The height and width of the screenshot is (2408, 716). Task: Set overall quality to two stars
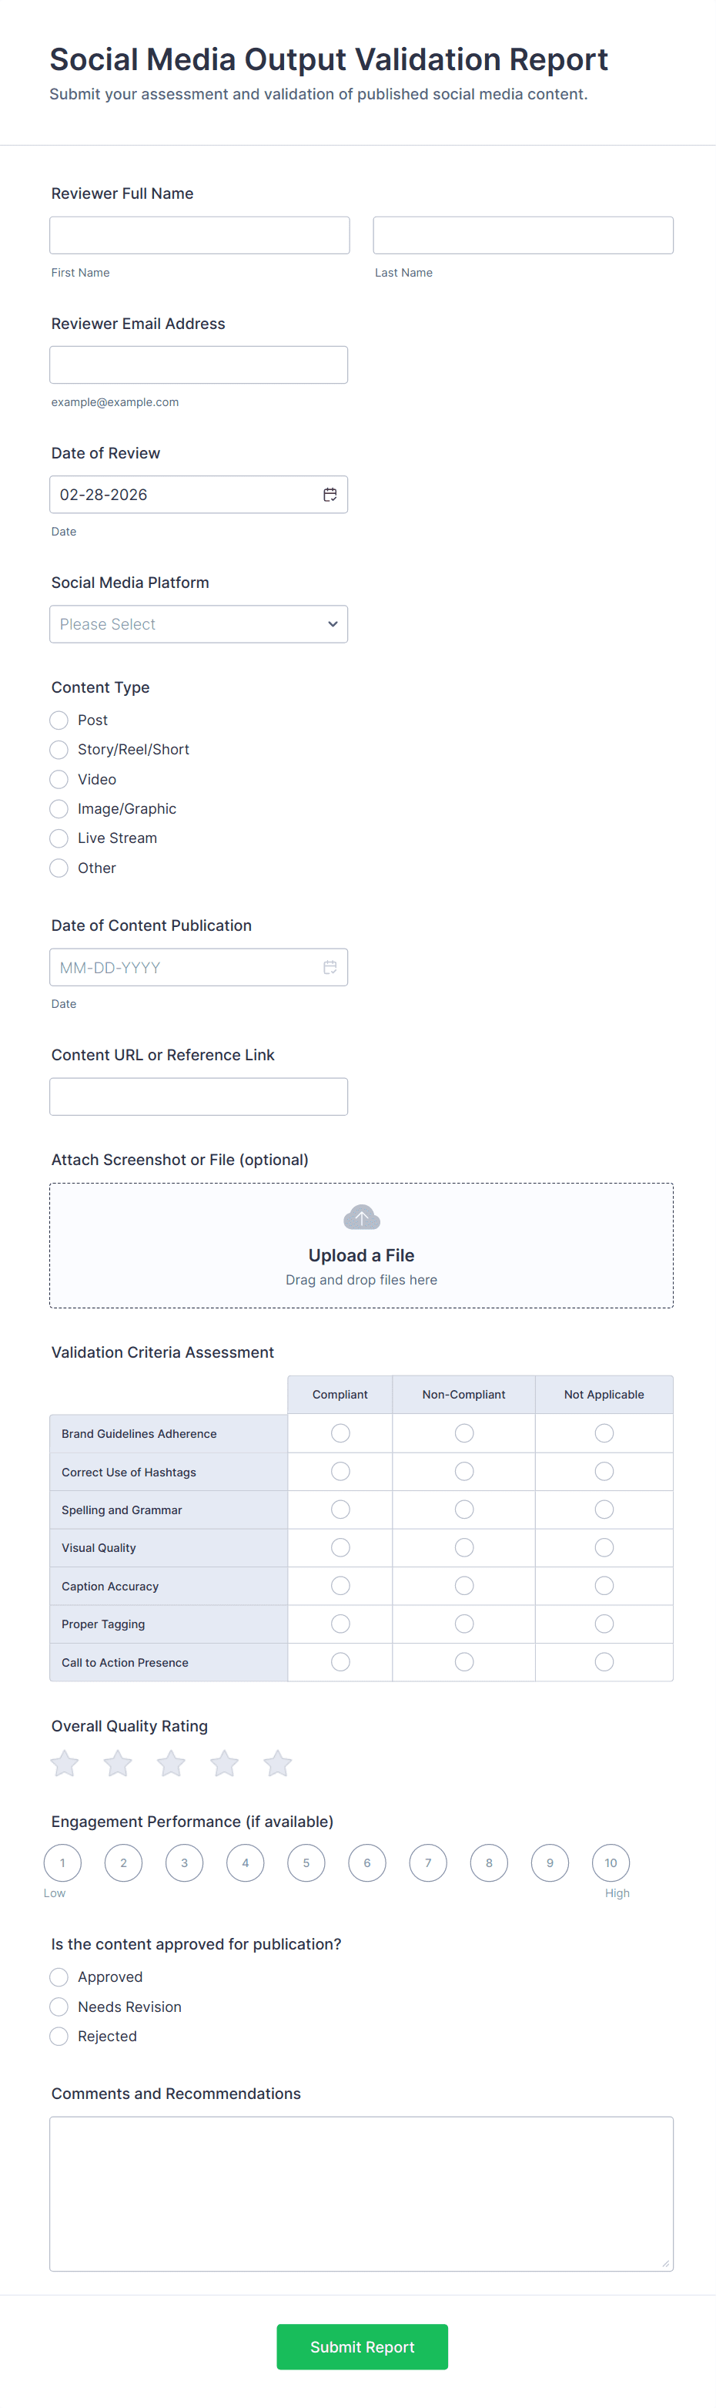(118, 1764)
